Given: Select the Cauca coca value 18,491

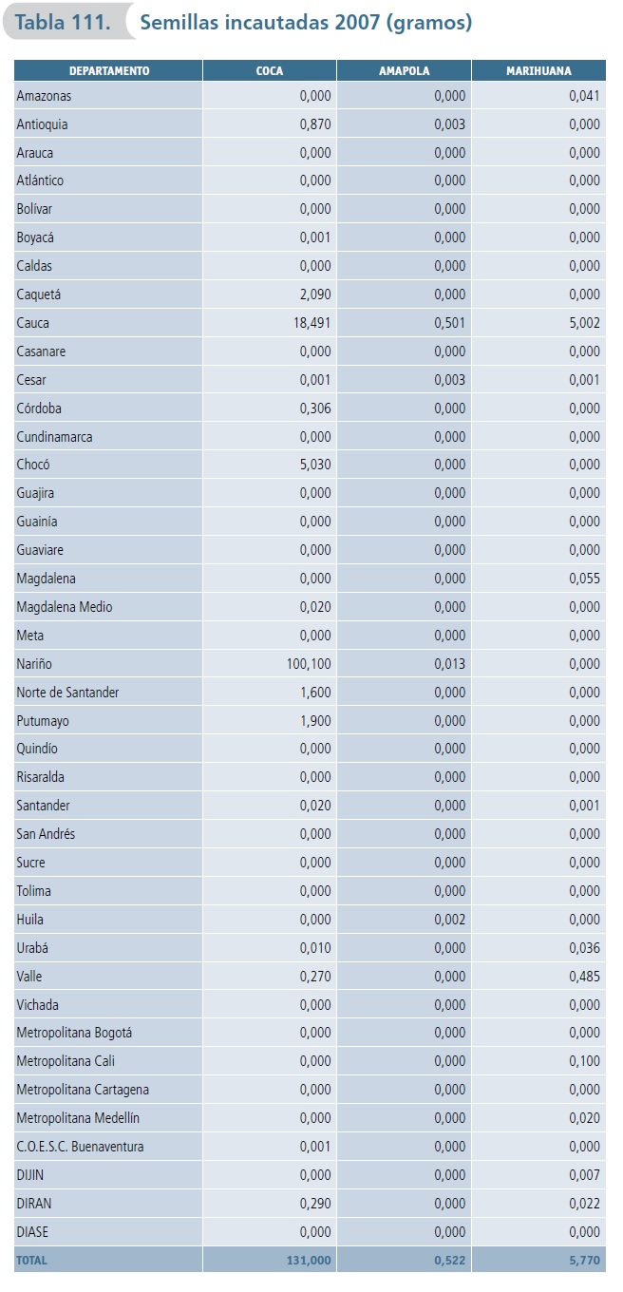Looking at the screenshot, I should (313, 323).
